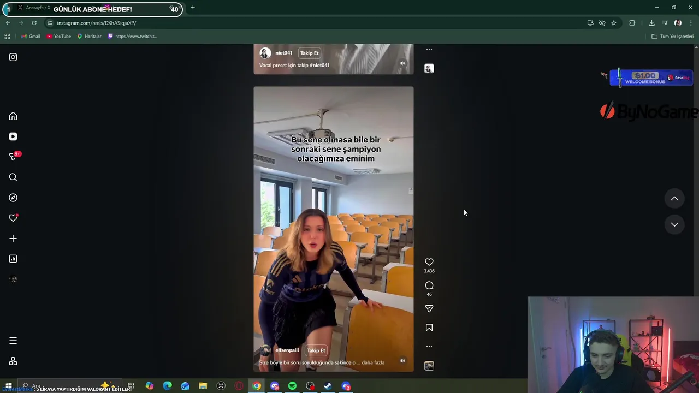Open Chrome profile avatar menu
The image size is (699, 393).
point(678,23)
